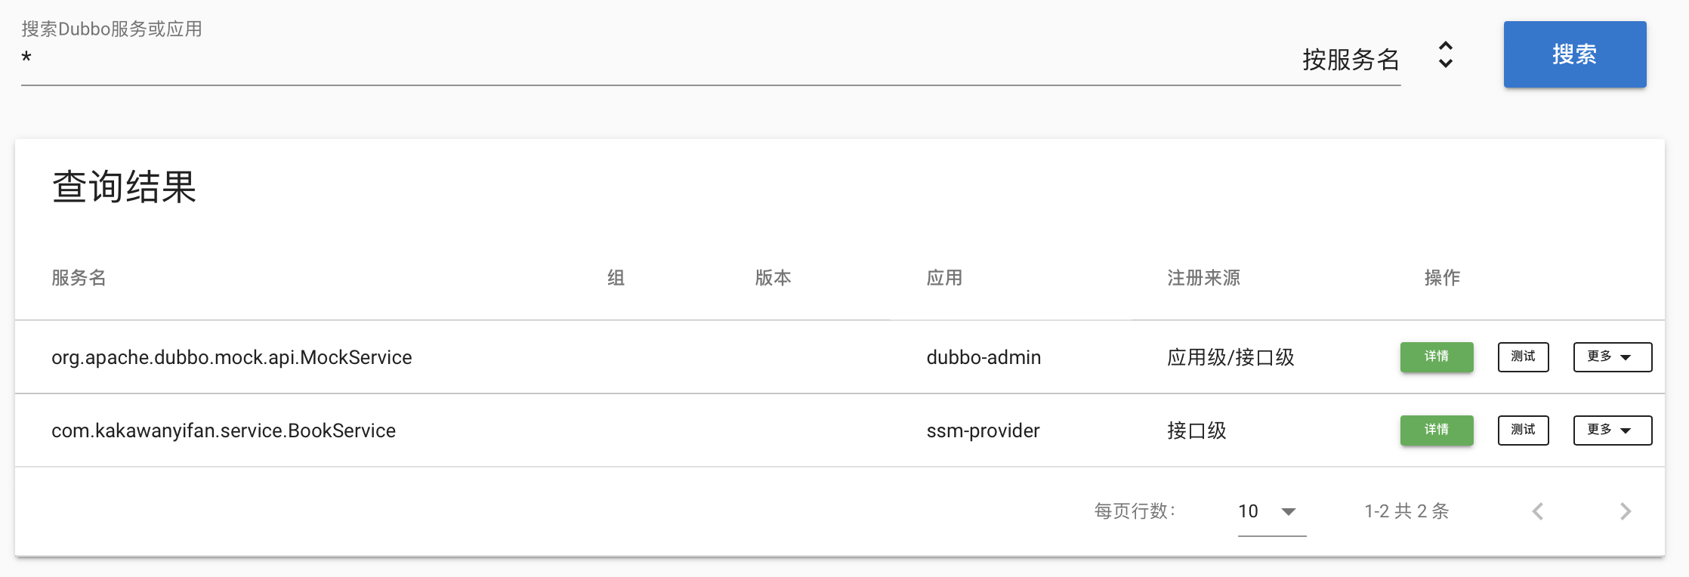Image resolution: width=1689 pixels, height=577 pixels.
Task: Sort by the 服务名 column header
Action: click(79, 278)
